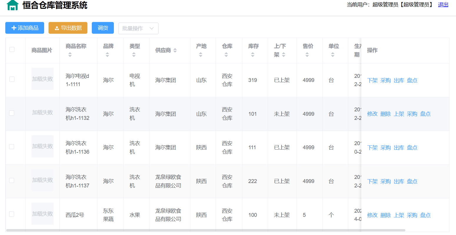The height and width of the screenshot is (235, 456).
Task: Check the 海尔洗衣机h1-1136 row checkbox
Action: 12,147
